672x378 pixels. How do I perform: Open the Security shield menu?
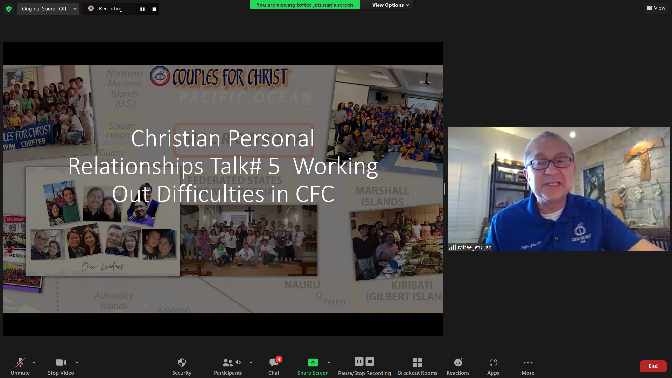click(x=182, y=366)
